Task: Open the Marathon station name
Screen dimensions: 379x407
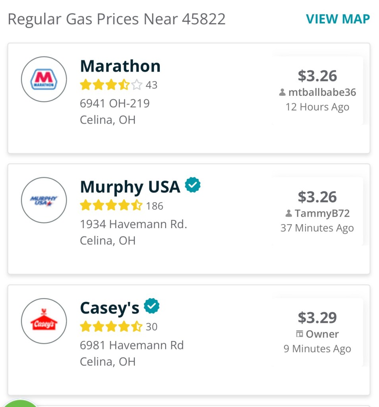Action: 120,66
